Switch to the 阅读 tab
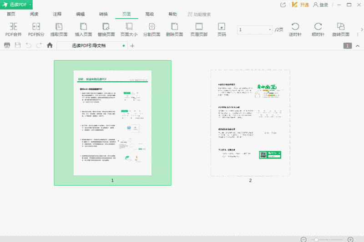364x242 pixels. [x=34, y=14]
